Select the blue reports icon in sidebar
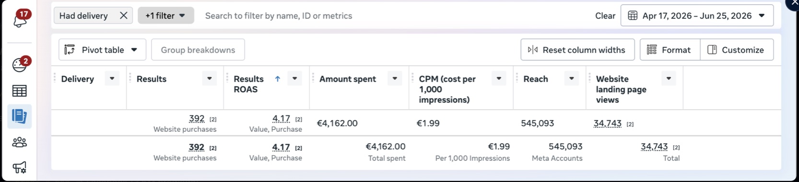 tap(20, 116)
